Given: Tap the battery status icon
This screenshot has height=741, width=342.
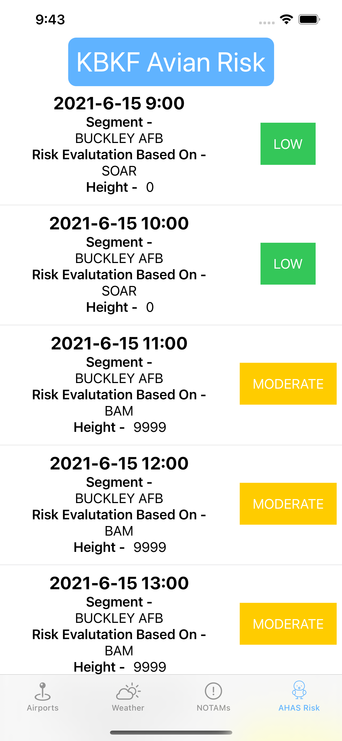Looking at the screenshot, I should point(309,19).
